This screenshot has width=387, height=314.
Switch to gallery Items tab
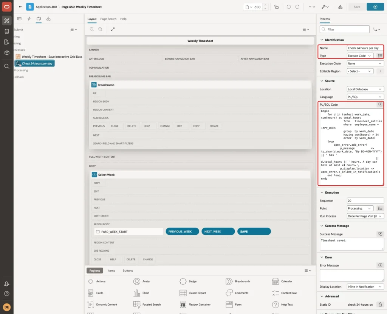(111, 271)
